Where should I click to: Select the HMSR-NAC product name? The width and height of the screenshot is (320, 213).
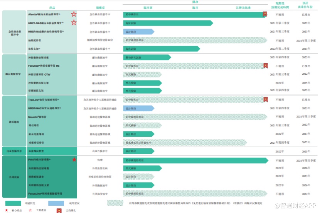click(45, 108)
